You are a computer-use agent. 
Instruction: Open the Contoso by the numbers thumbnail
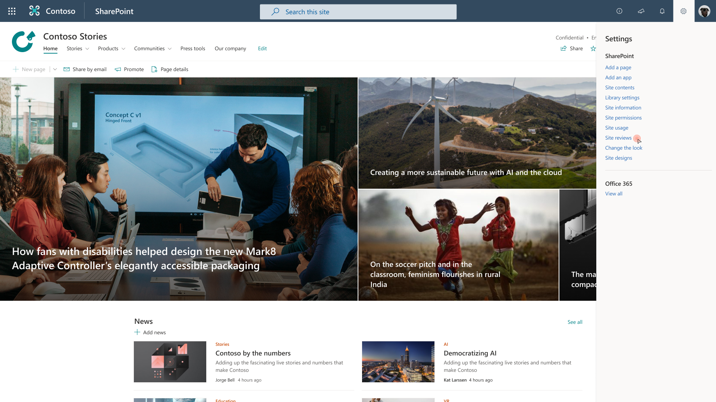tap(170, 361)
